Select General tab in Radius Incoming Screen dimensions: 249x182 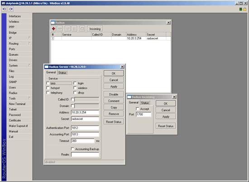point(134,102)
